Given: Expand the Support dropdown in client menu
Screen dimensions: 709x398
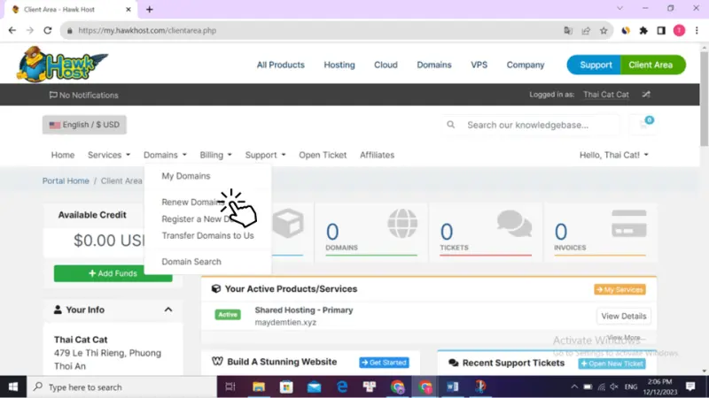Looking at the screenshot, I should pyautogui.click(x=265, y=155).
